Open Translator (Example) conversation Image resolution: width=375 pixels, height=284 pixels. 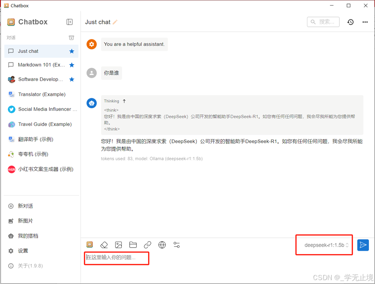41,94
